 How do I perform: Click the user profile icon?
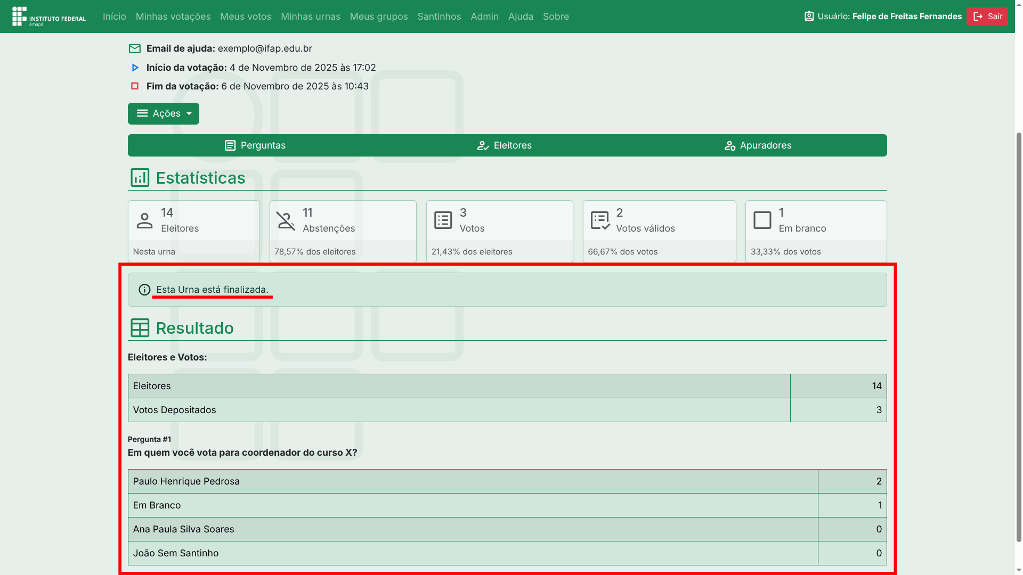tap(809, 17)
